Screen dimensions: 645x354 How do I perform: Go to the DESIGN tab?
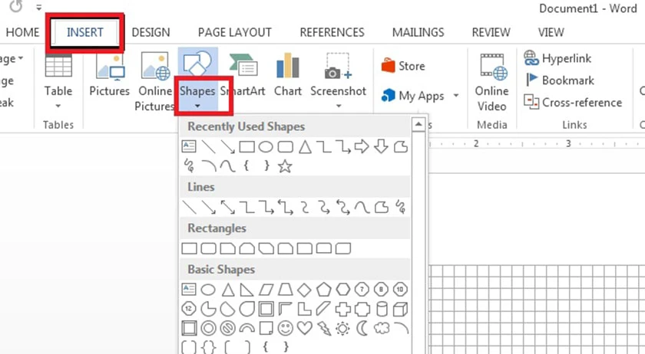pos(150,32)
